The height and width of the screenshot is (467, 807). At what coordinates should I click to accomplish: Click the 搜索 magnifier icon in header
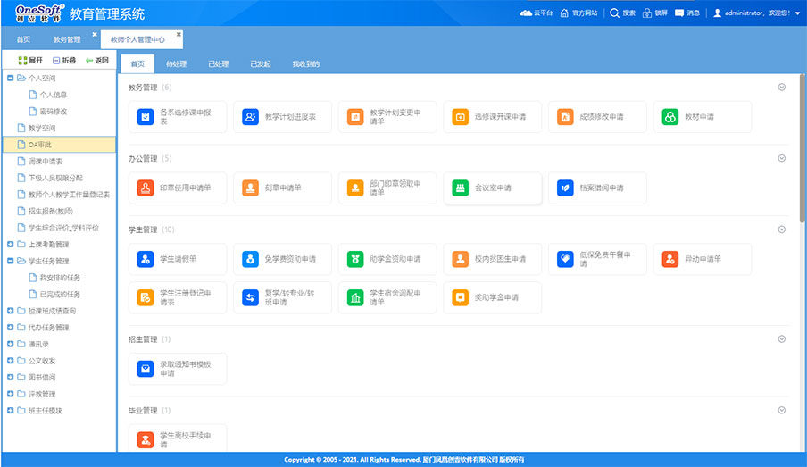[614, 13]
